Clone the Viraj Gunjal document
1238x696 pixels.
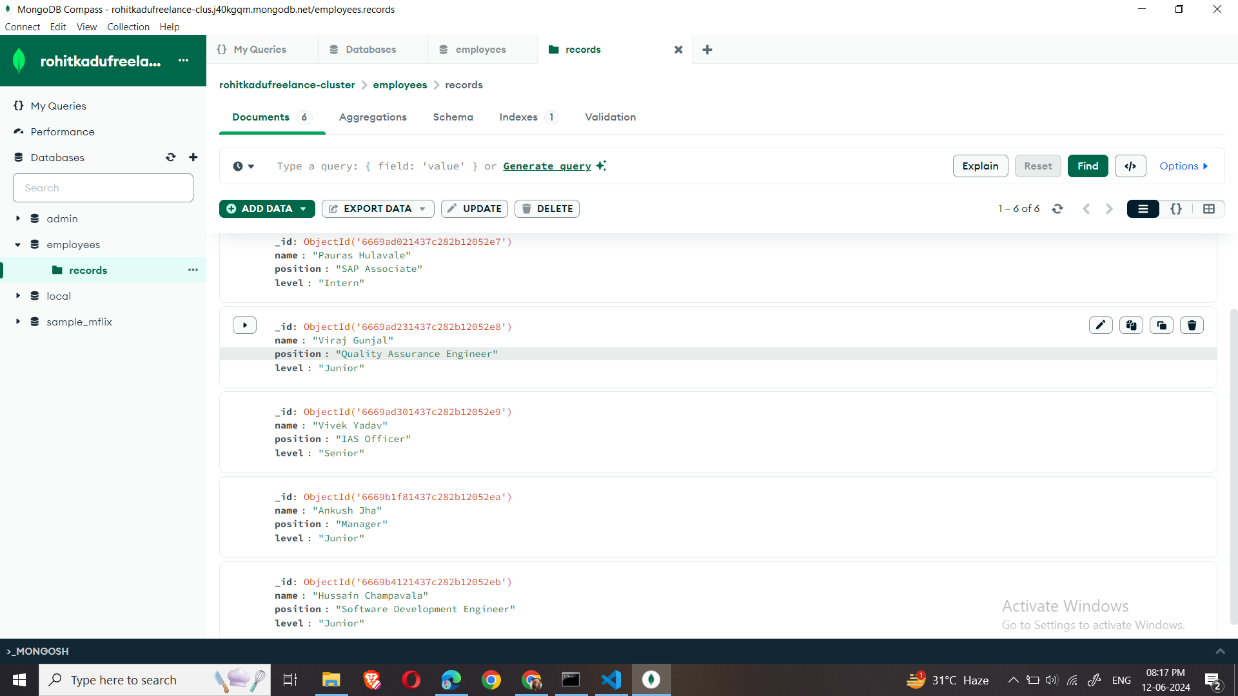[1161, 325]
